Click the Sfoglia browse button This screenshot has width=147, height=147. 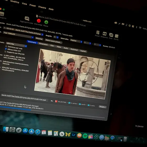tap(102, 107)
